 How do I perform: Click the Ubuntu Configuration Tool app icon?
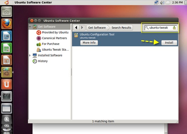point(76,35)
